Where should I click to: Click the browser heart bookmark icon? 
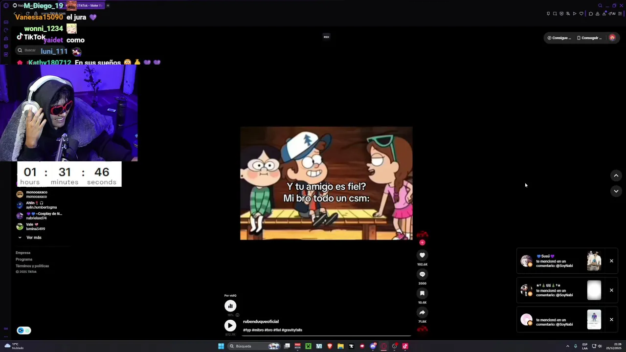tap(581, 14)
